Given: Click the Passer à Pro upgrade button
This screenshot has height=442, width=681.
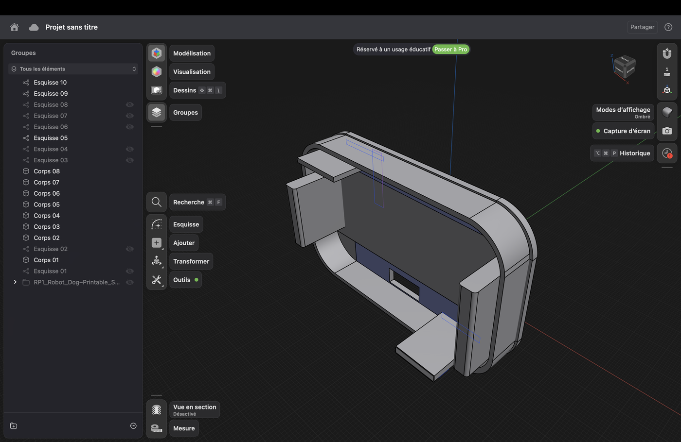Looking at the screenshot, I should 450,50.
